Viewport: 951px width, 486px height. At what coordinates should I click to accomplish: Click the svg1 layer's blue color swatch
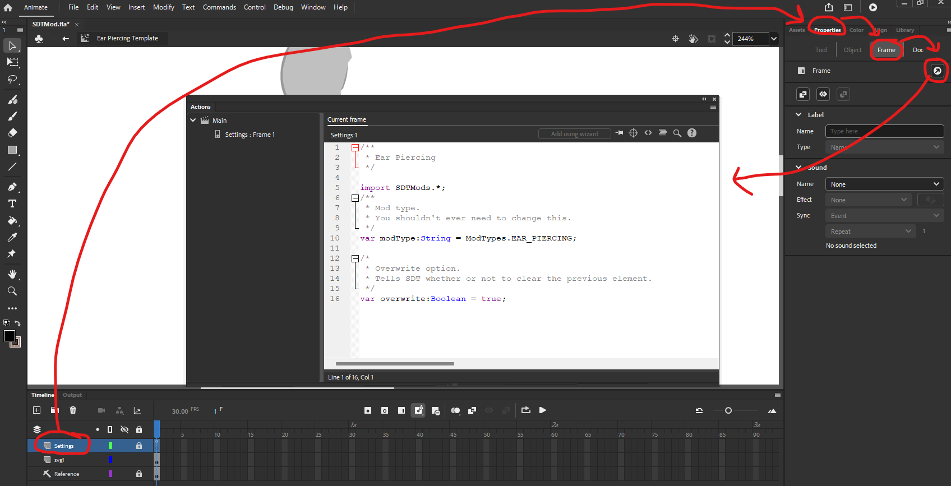coord(110,460)
